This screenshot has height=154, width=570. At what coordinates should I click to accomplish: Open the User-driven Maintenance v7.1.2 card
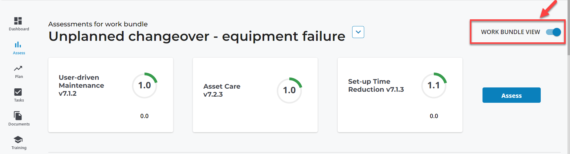(x=111, y=95)
